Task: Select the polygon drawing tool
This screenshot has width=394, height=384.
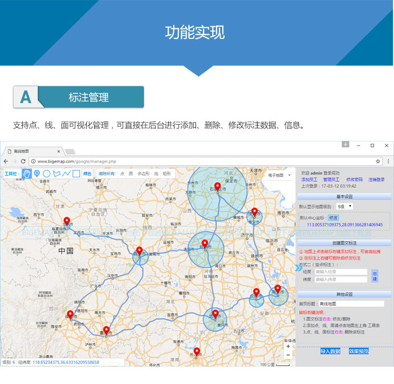Action: pos(57,174)
